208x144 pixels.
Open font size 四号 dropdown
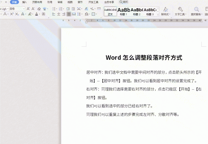click(x=24, y=9)
